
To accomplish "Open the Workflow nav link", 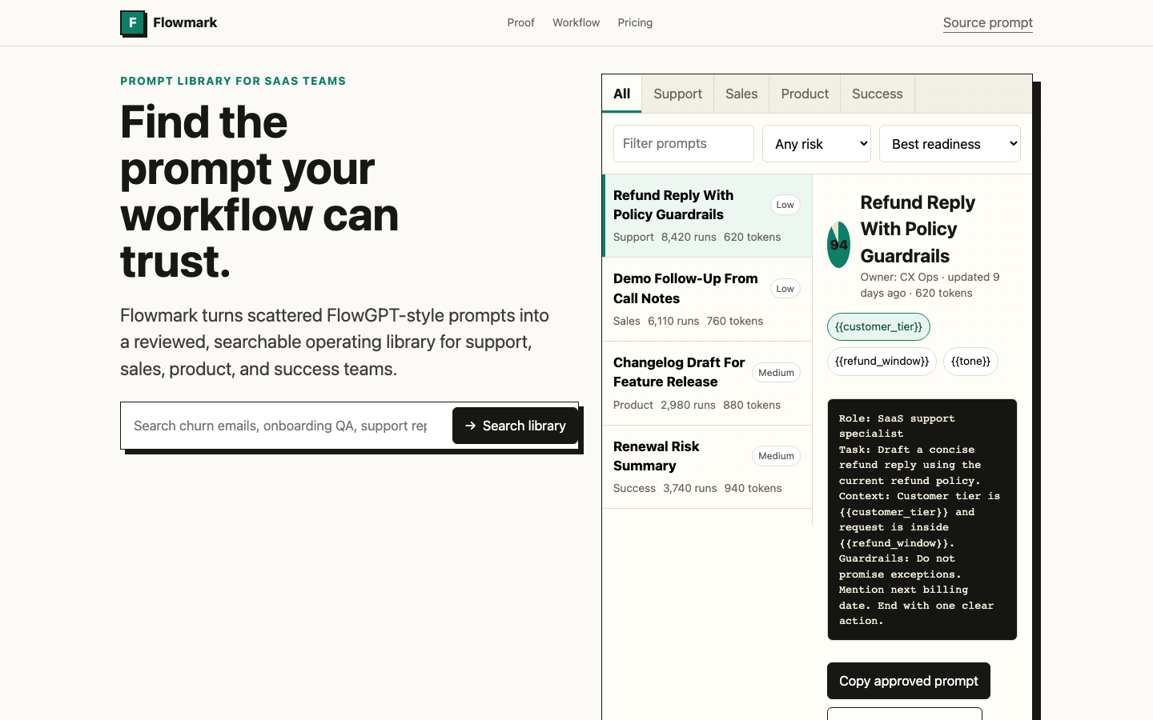I will pos(576,22).
